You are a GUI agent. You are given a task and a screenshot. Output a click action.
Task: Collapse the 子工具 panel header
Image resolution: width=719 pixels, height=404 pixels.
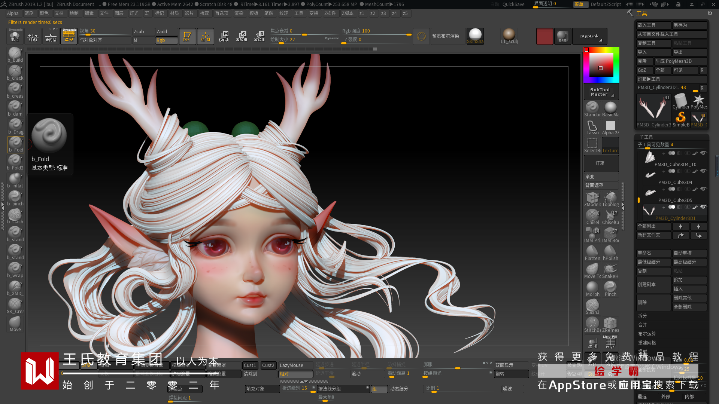coord(646,137)
